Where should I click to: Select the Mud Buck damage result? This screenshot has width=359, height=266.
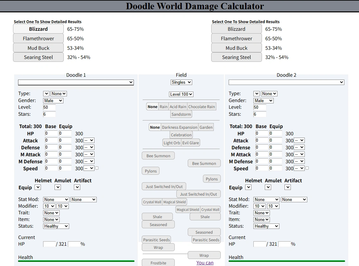click(38, 48)
